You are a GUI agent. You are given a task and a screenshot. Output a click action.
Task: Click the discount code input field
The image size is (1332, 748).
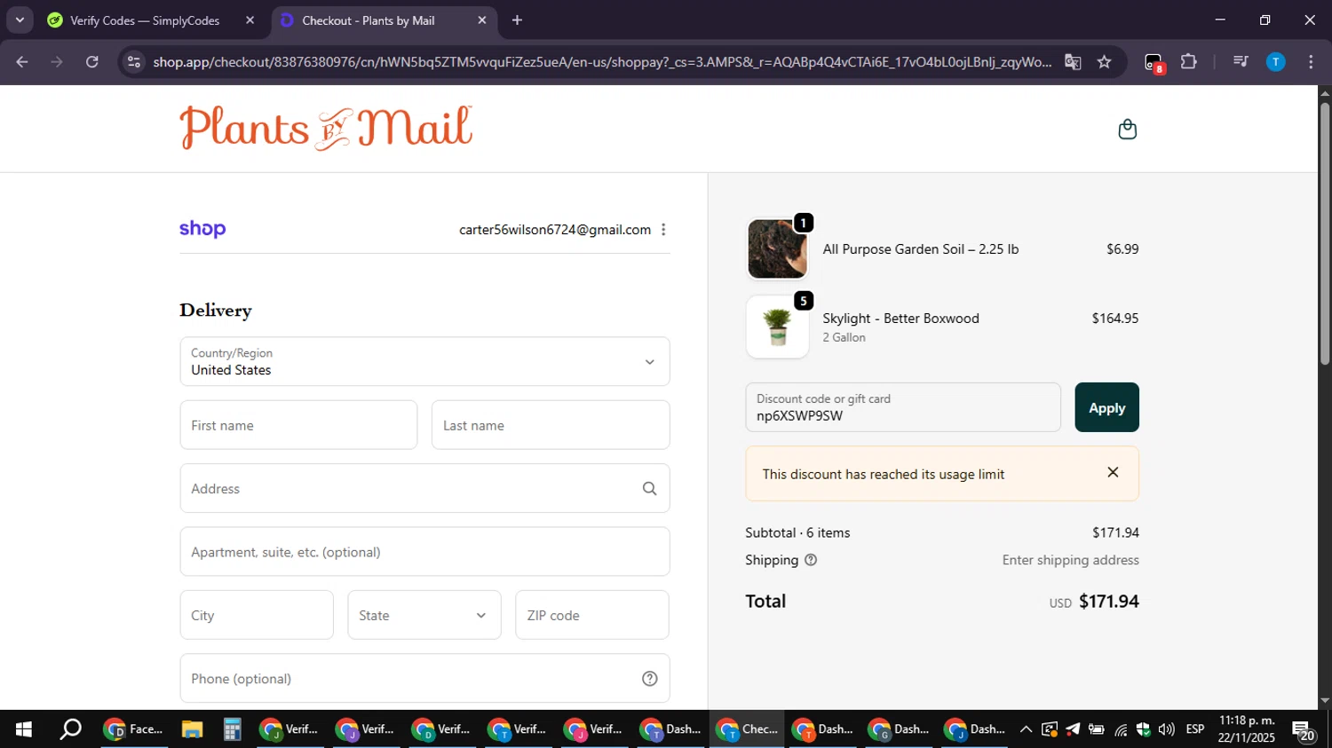(x=903, y=407)
